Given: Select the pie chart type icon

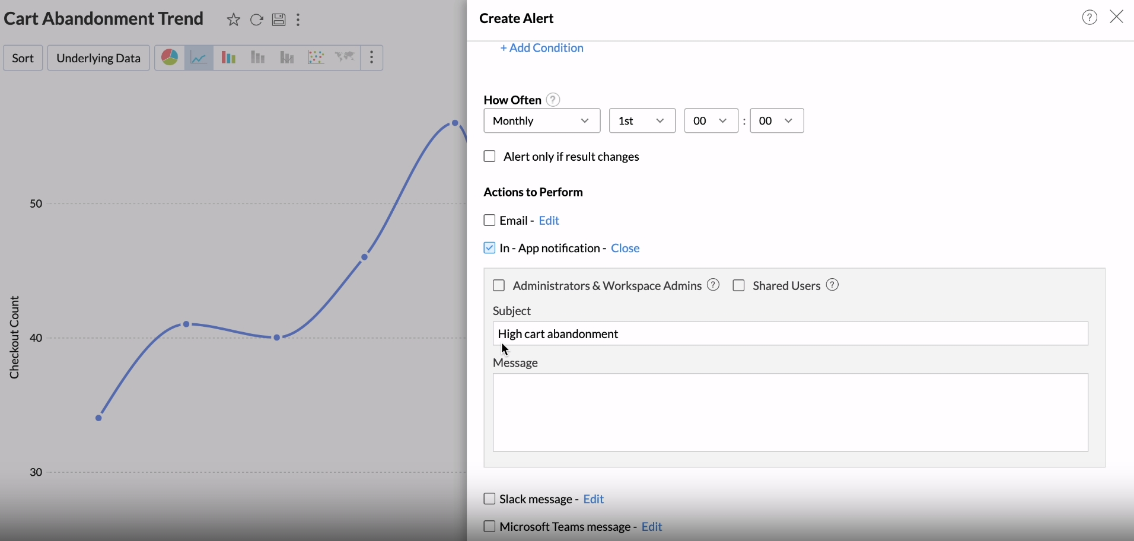Looking at the screenshot, I should point(170,58).
